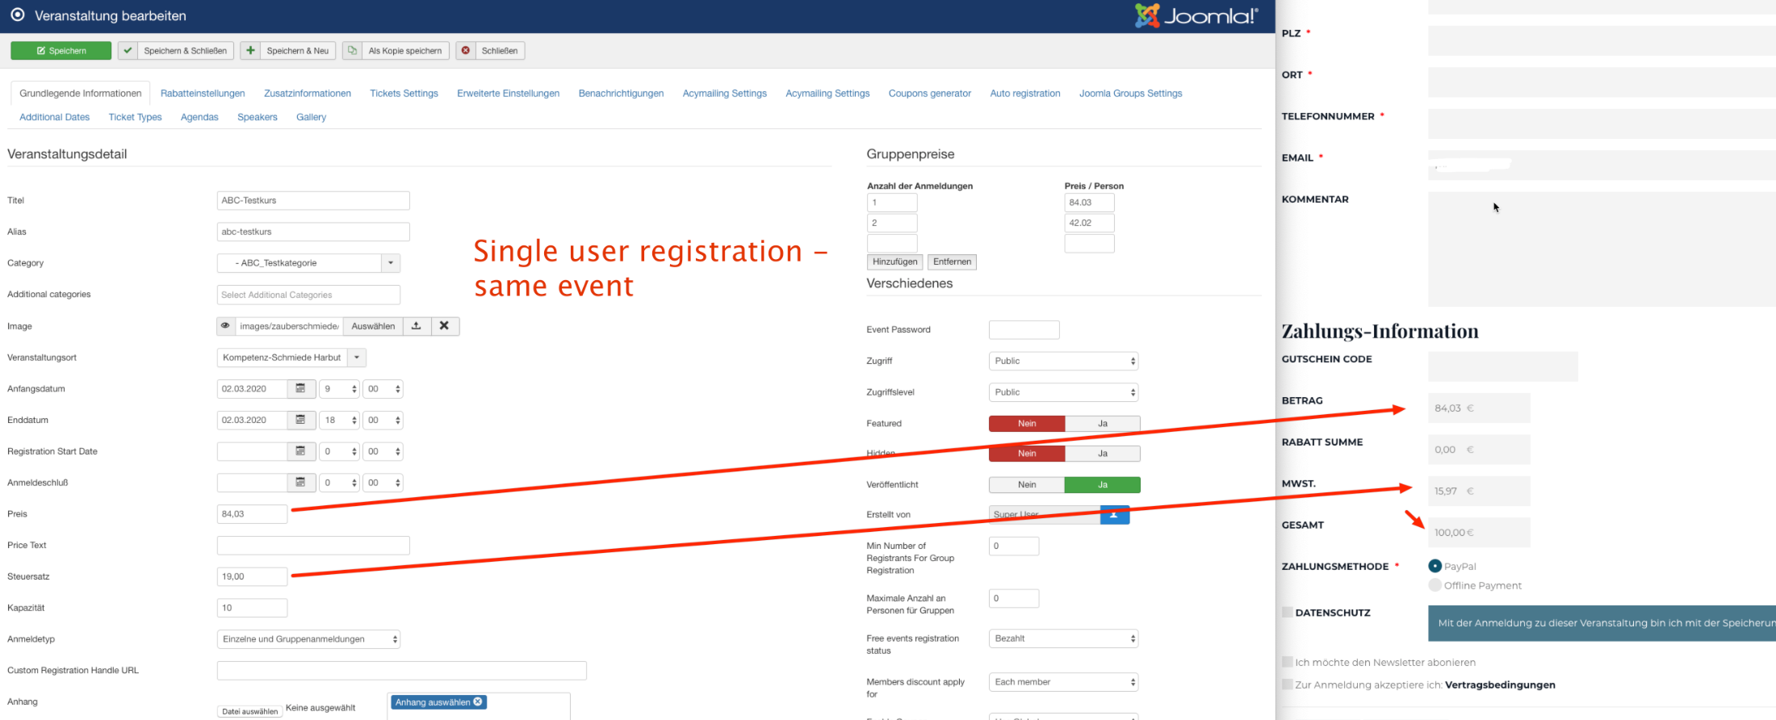Click the eye preview icon for Image
This screenshot has height=720, width=1776.
[226, 326]
